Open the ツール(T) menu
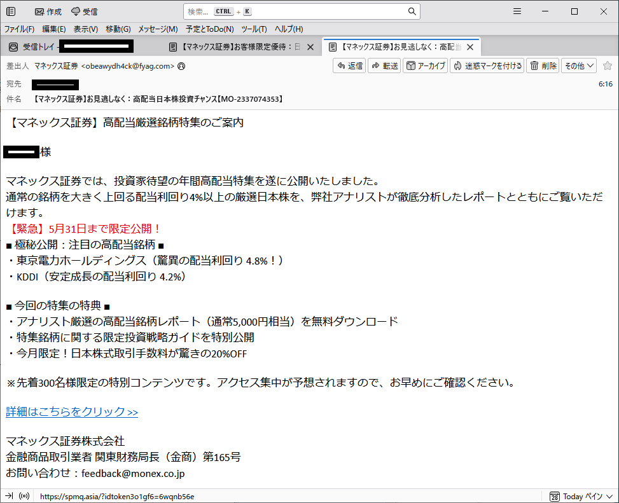This screenshot has height=503, width=619. 254,29
